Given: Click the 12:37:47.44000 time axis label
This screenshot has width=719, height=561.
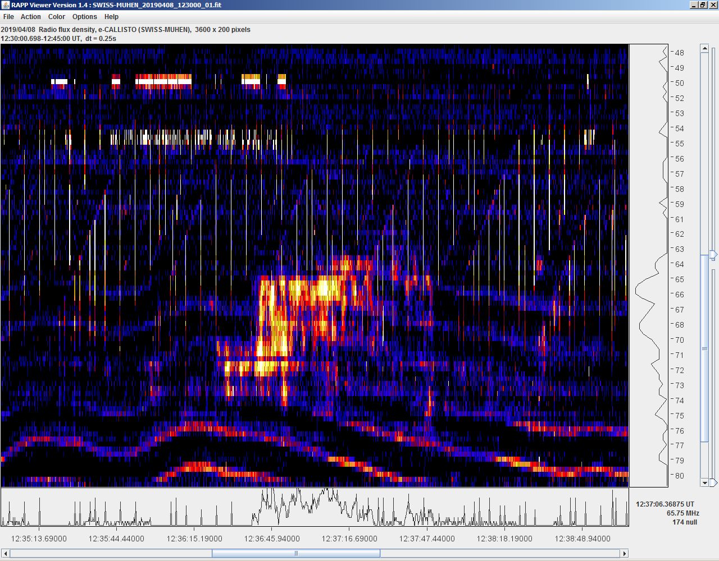Looking at the screenshot, I should click(427, 539).
